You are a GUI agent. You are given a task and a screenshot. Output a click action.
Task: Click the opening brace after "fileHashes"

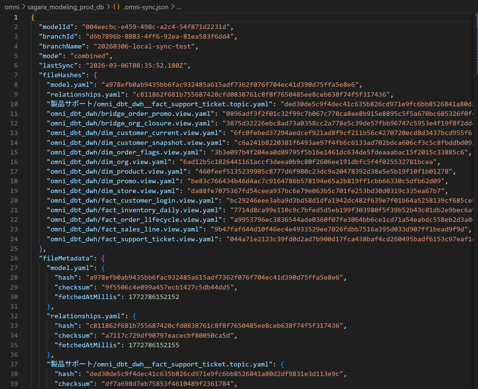[95, 75]
